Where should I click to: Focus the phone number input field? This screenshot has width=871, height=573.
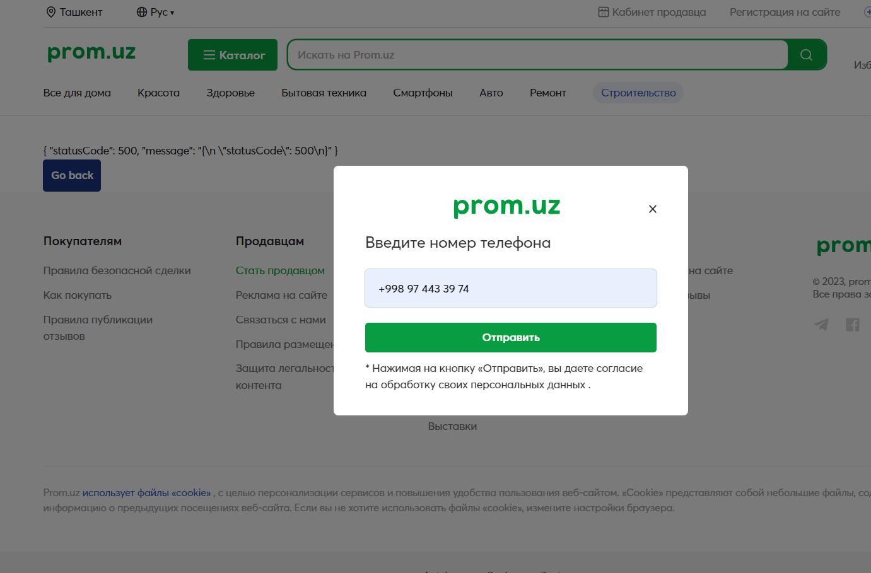click(x=511, y=288)
